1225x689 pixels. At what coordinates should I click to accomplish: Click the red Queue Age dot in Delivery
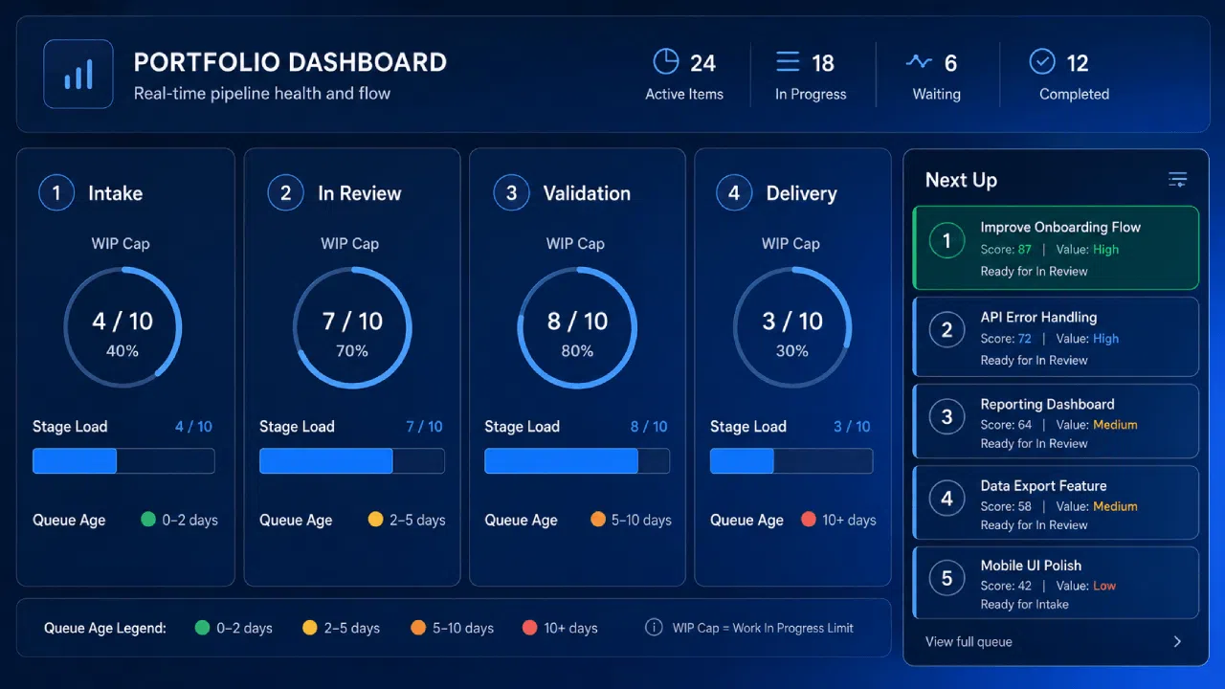[x=809, y=520]
